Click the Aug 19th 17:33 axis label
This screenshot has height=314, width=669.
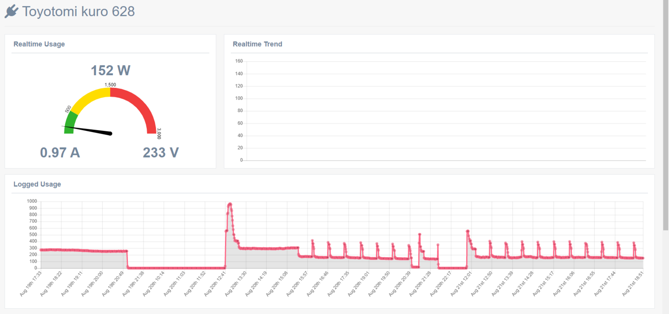point(31,284)
